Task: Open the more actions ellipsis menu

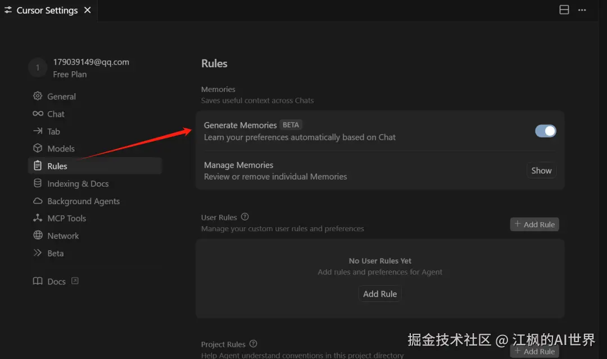Action: [x=582, y=10]
